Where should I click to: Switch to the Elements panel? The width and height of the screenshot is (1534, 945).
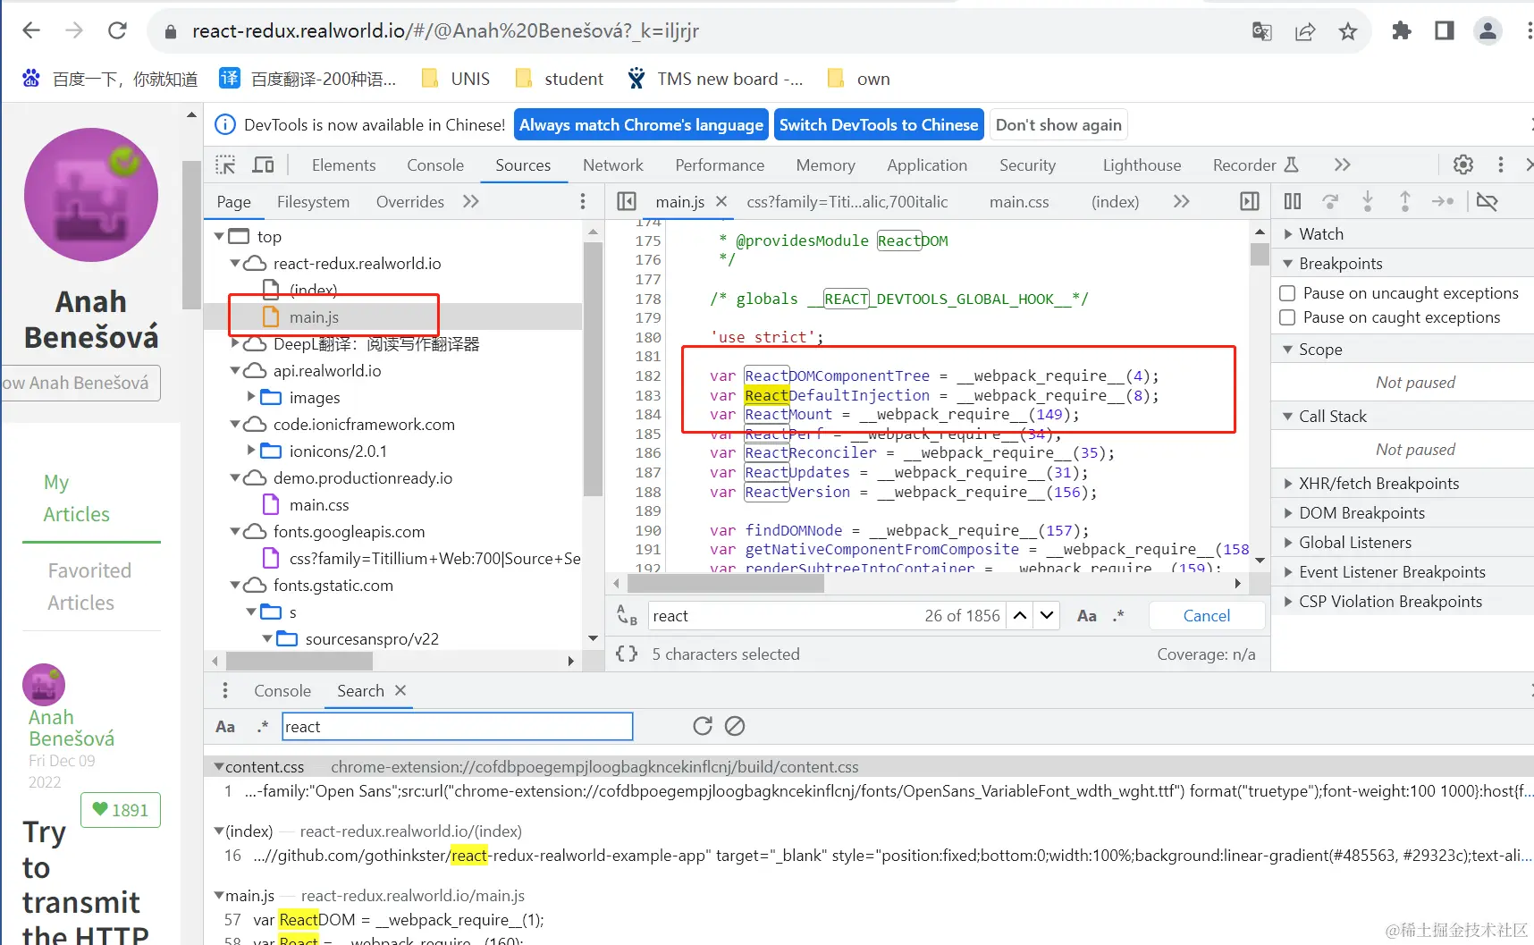343,165
